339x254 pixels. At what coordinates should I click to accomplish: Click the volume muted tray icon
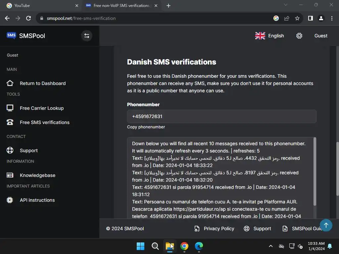coord(300,246)
